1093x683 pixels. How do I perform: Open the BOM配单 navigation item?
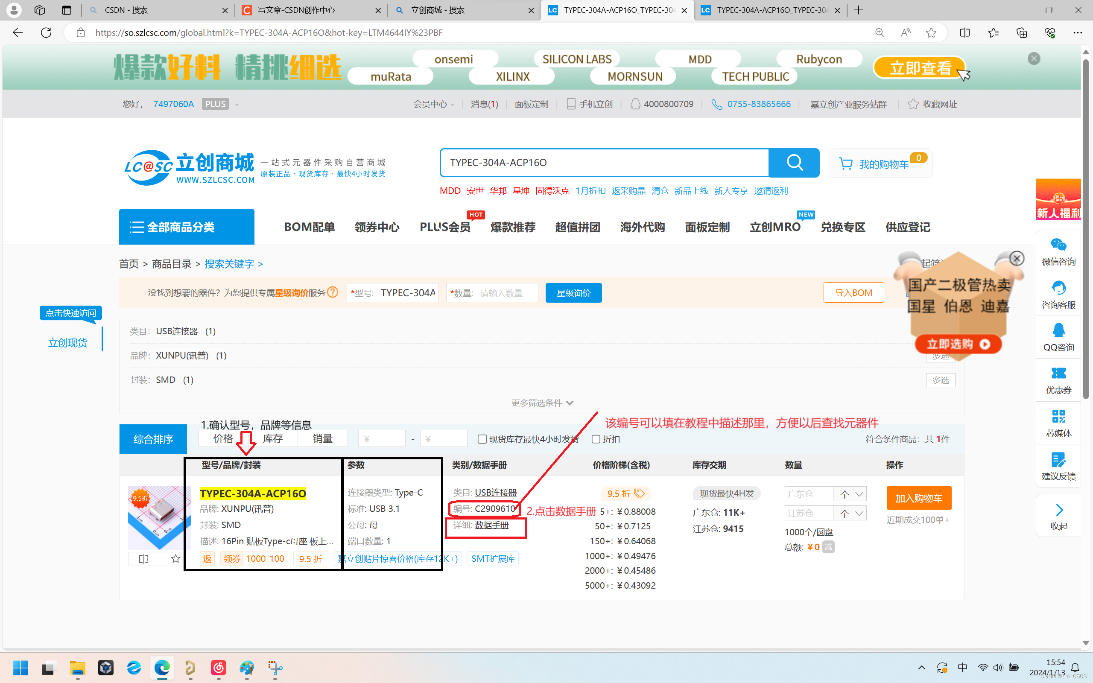[x=310, y=227]
